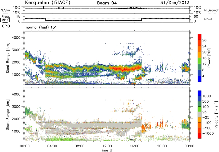Click the "04:00" time tick label
Viewport: 219px width, 152px height.
pos(52,146)
